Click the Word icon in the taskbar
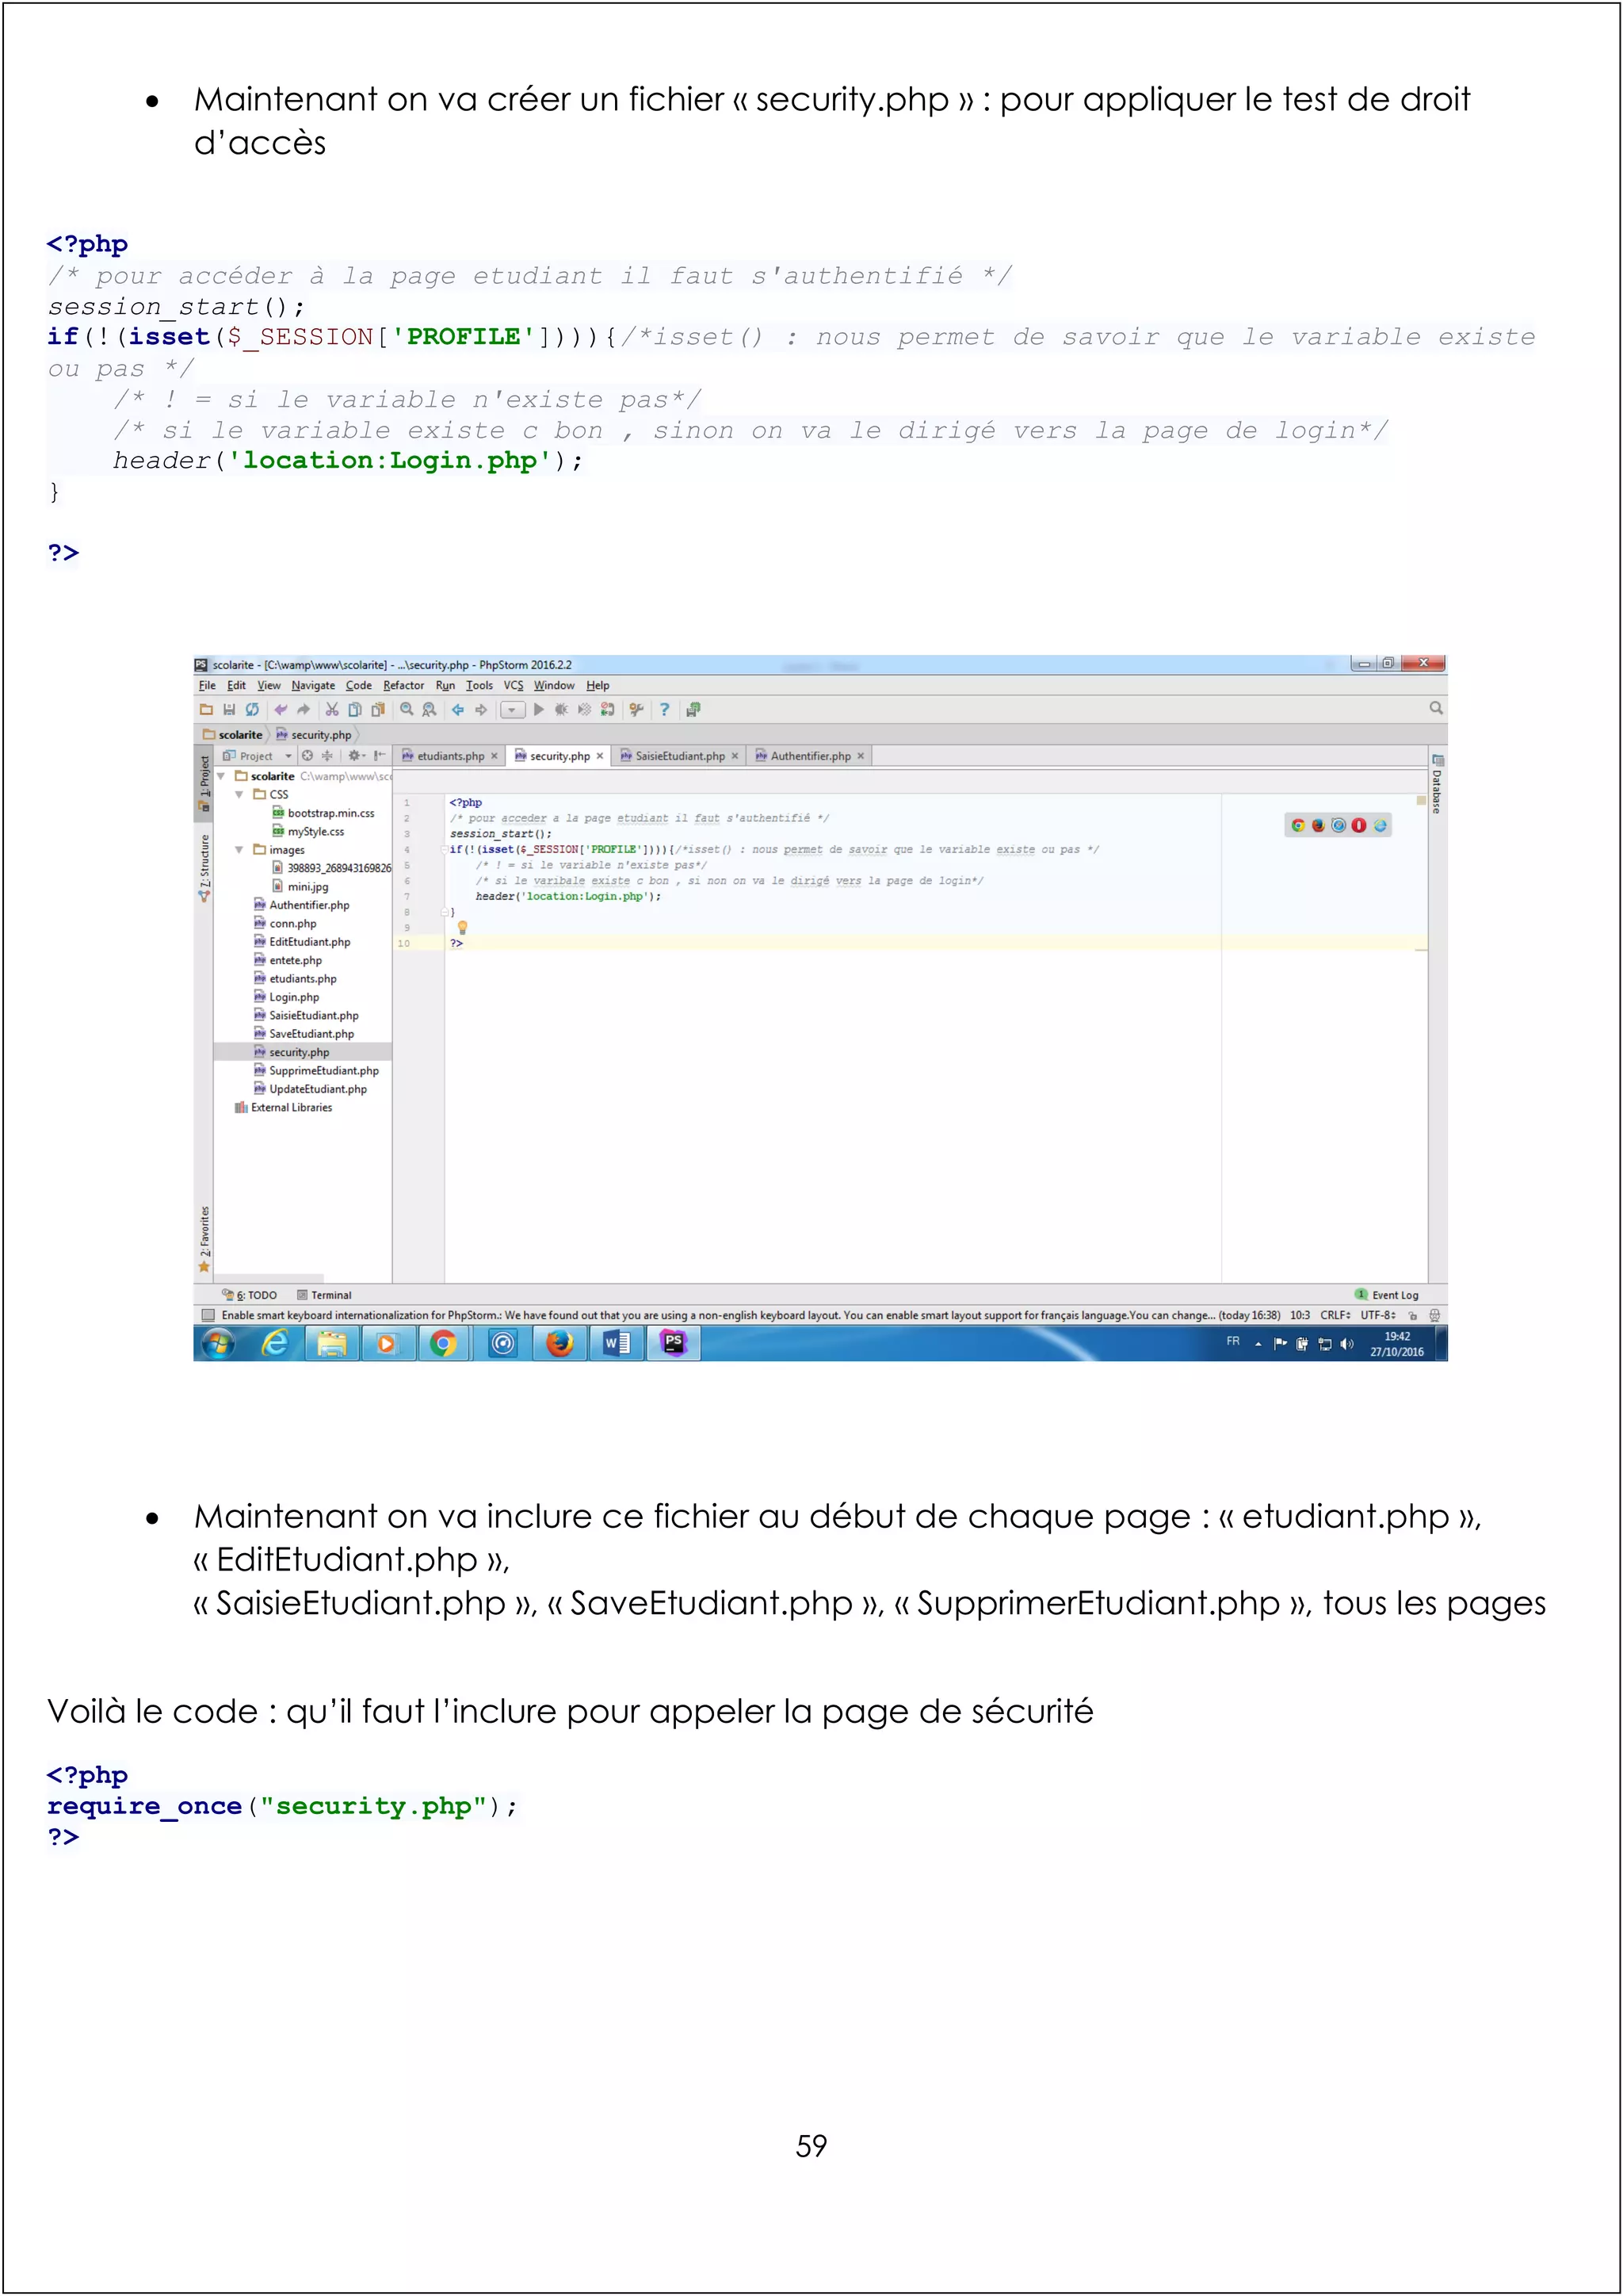This screenshot has width=1623, height=2296. [617, 1344]
